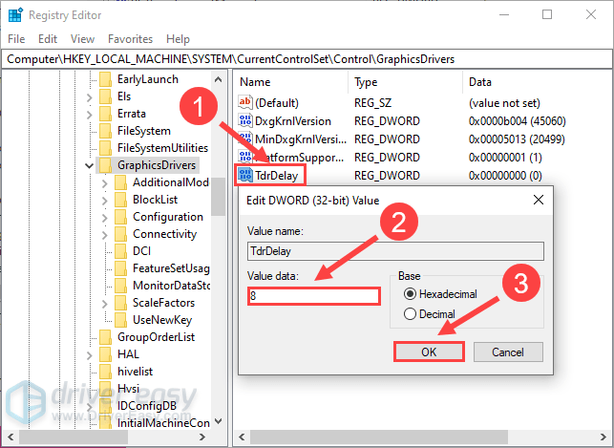Click the Registry Editor app icon in title bar
This screenshot has width=614, height=448.
pos(16,15)
